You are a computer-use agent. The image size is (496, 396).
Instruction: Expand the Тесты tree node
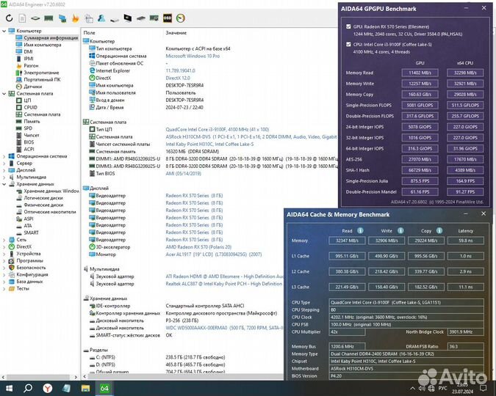coord(4,288)
